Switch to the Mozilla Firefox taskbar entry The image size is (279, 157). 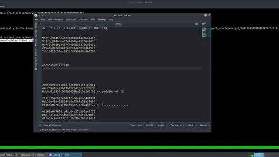7,155
